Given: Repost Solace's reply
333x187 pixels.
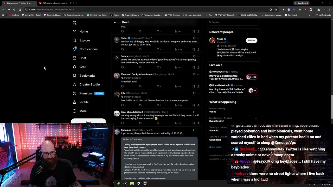Looking at the screenshot, I should click(x=140, y=68).
